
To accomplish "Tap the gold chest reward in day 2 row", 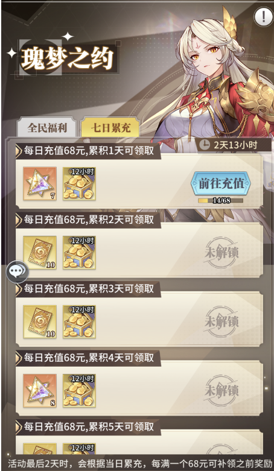I will click(x=80, y=252).
